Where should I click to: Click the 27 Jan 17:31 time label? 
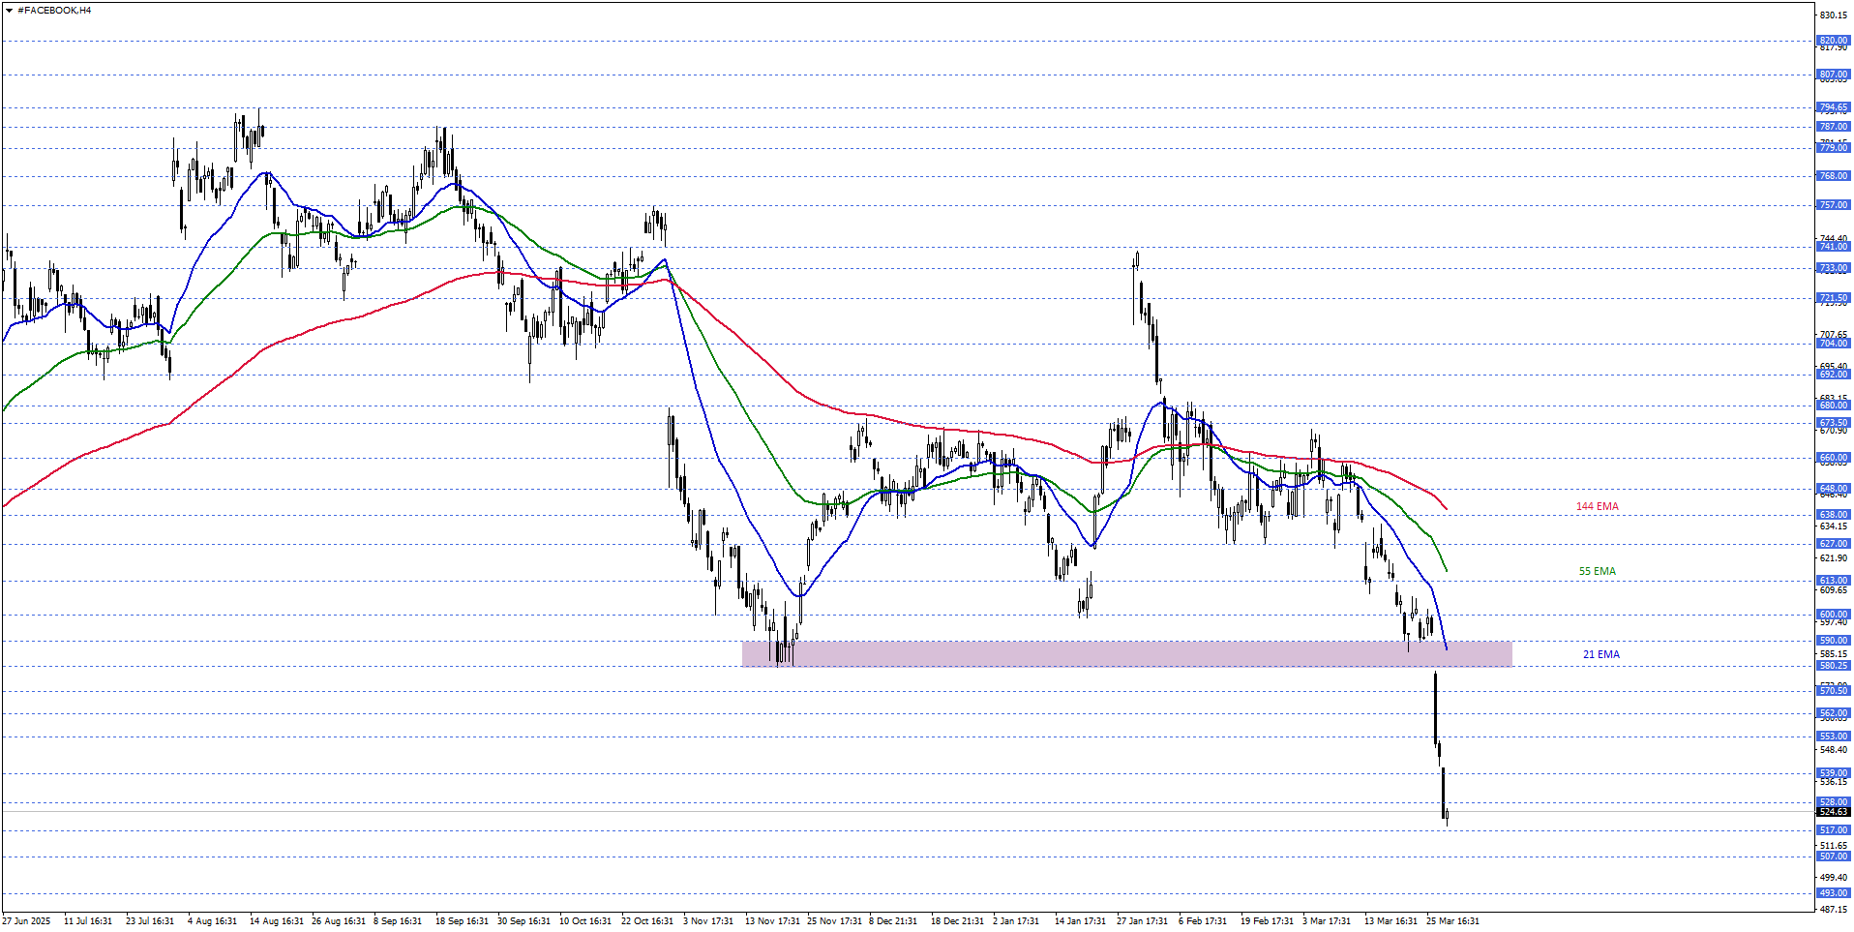(x=1142, y=921)
